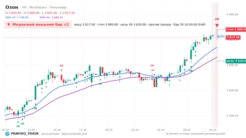Click the red '3 817.50' current price tag
The image size is (246, 138).
click(233, 37)
